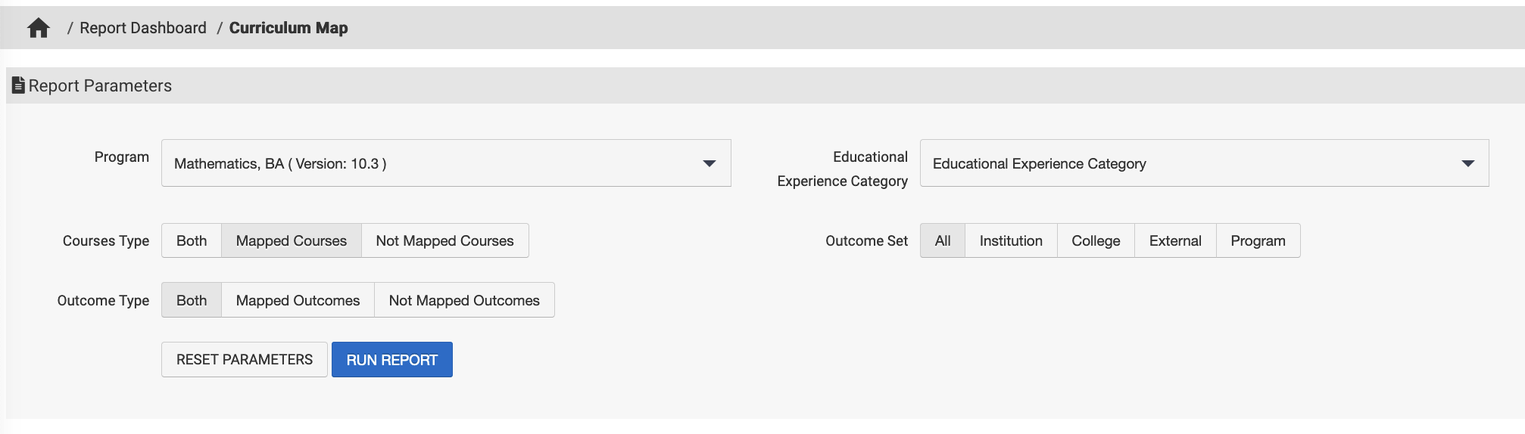The image size is (1525, 434).
Task: Filter Outcome Set by Institution
Action: click(1011, 240)
